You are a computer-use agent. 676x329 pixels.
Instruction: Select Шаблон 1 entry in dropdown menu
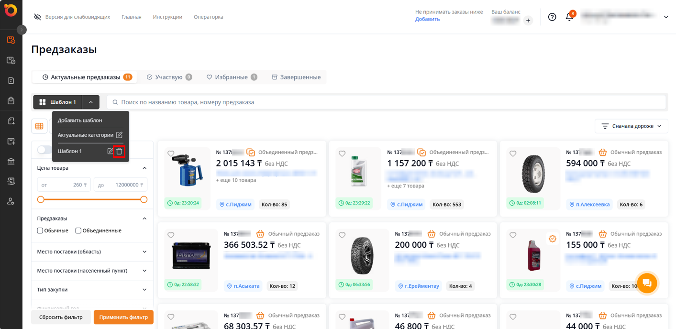point(70,151)
